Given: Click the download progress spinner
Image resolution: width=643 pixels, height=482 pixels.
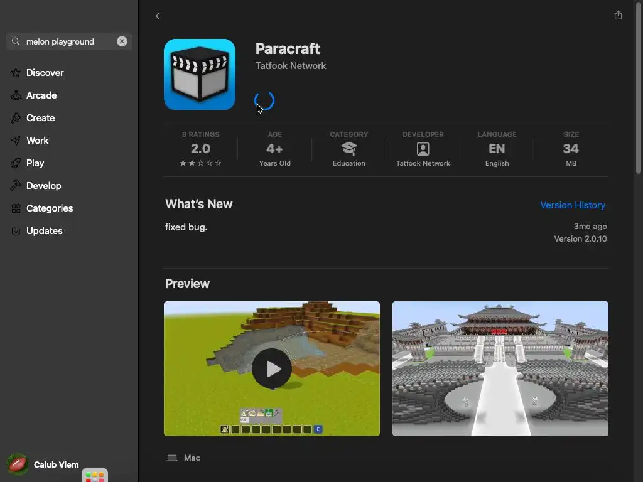Looking at the screenshot, I should coord(264,100).
